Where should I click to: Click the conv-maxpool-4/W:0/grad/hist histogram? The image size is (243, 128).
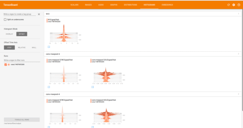coord(64,114)
